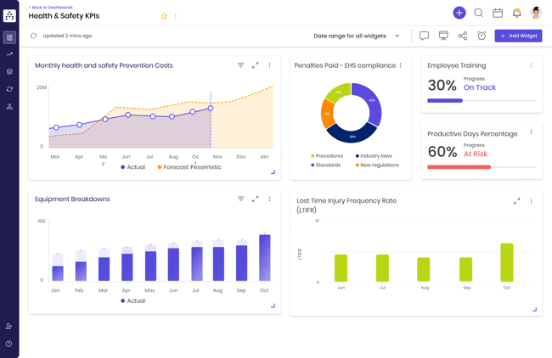Click the blue plus create button
This screenshot has height=358, width=552.
click(459, 13)
